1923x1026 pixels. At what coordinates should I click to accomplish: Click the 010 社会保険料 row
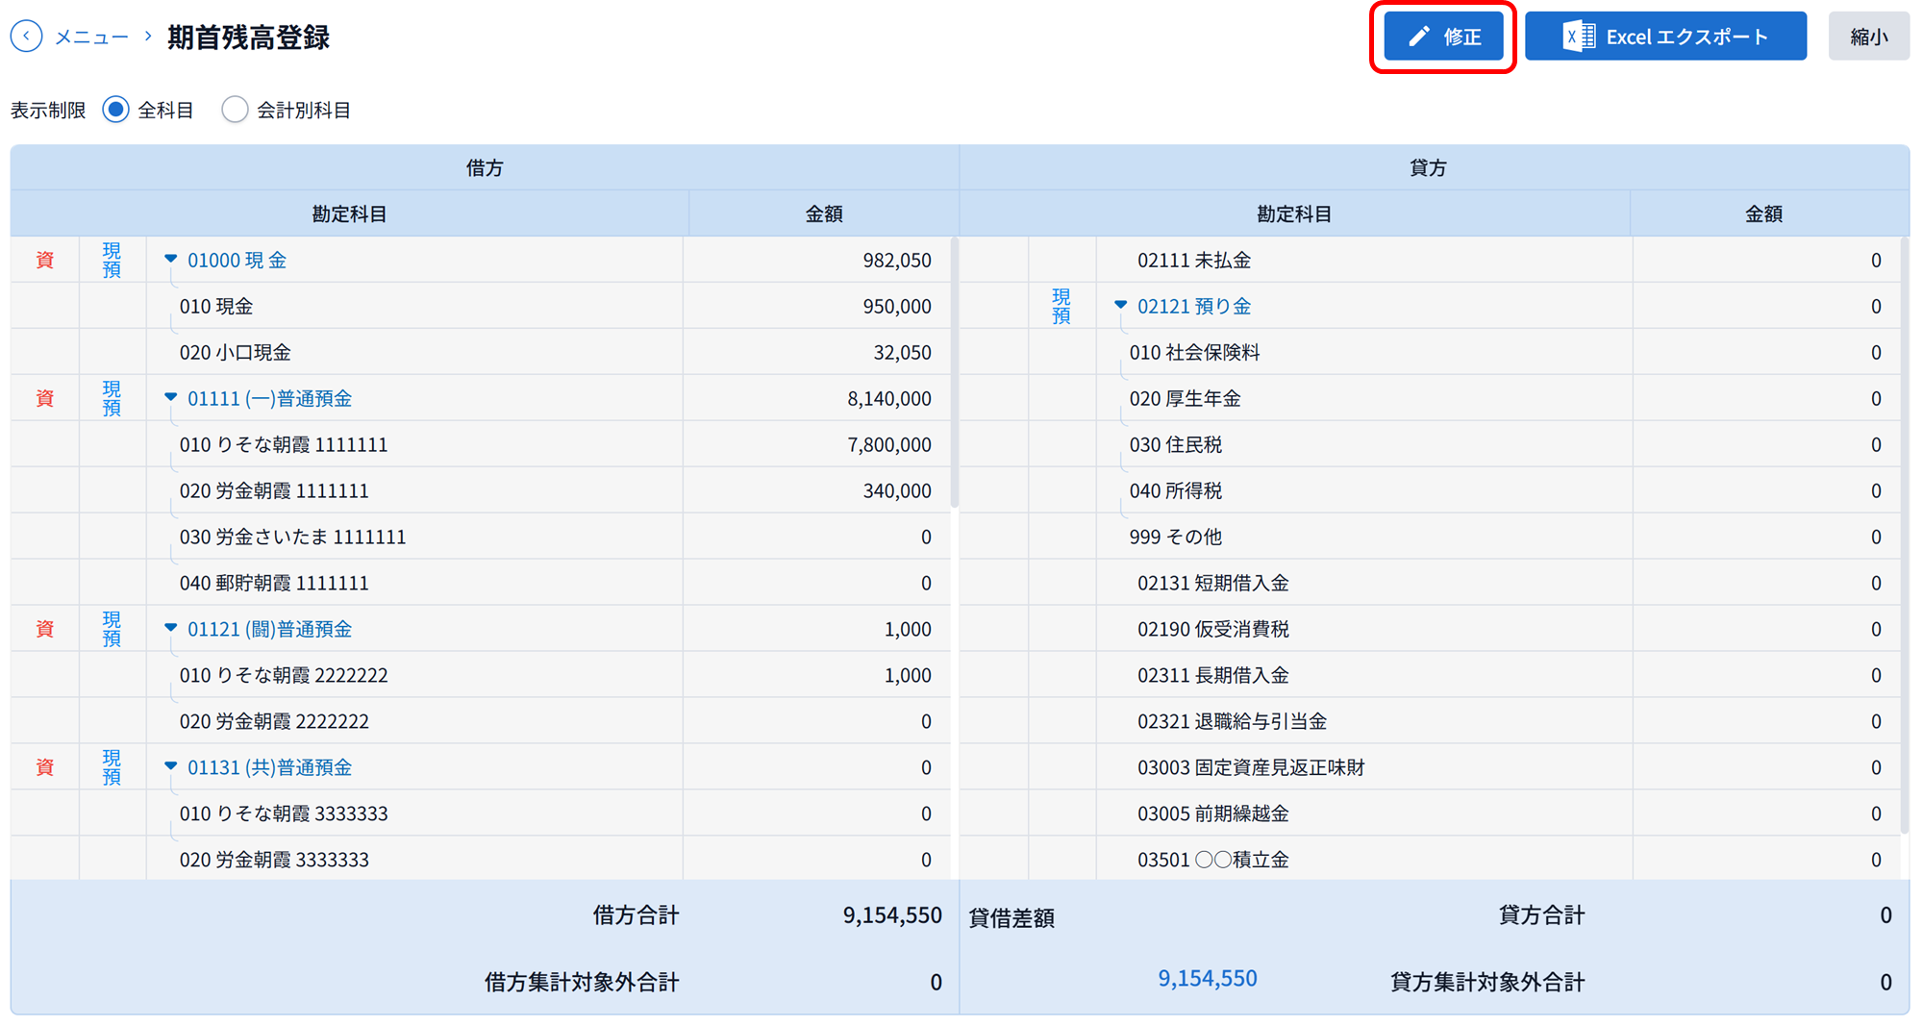pyautogui.click(x=1431, y=352)
